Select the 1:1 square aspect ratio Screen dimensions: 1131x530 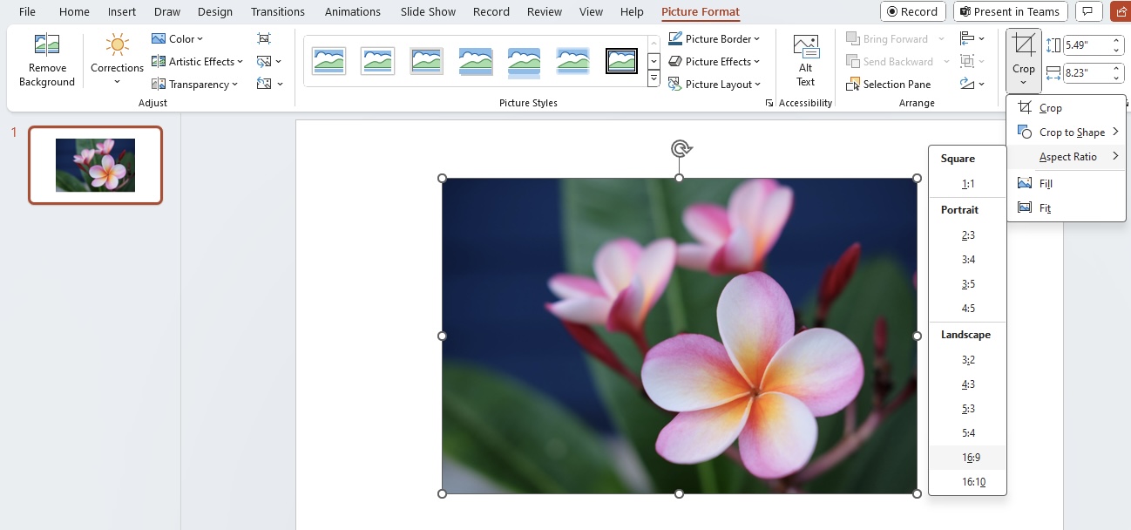(x=968, y=184)
